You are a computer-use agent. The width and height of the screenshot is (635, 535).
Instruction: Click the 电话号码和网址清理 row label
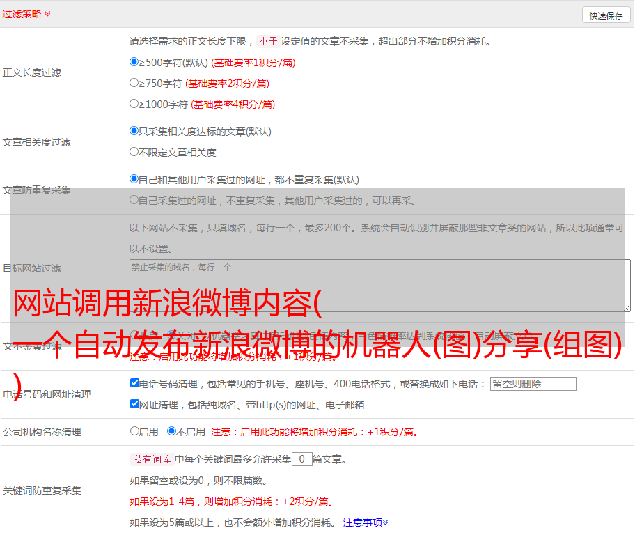point(47,394)
